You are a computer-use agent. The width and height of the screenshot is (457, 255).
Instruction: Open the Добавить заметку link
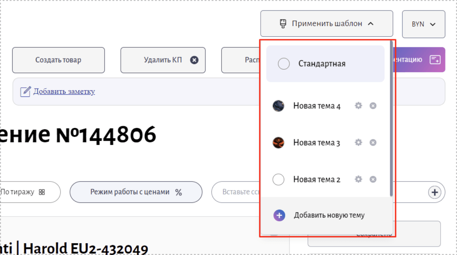click(64, 91)
